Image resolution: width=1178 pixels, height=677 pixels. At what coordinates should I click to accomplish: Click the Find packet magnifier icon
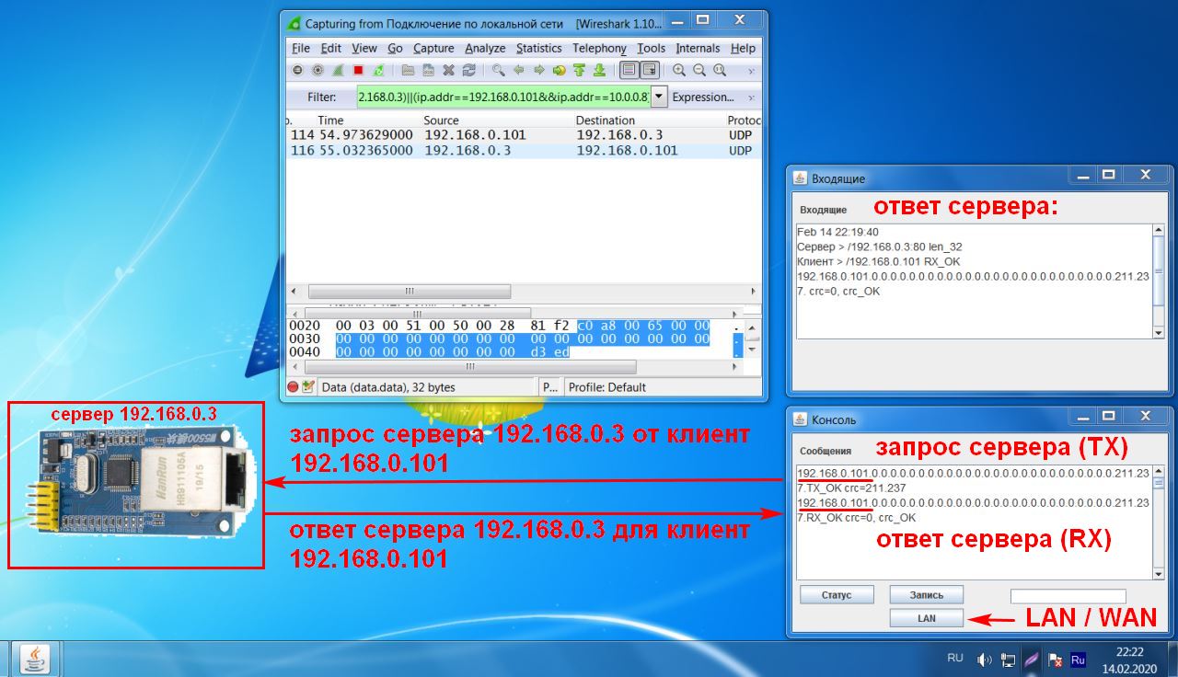click(498, 70)
